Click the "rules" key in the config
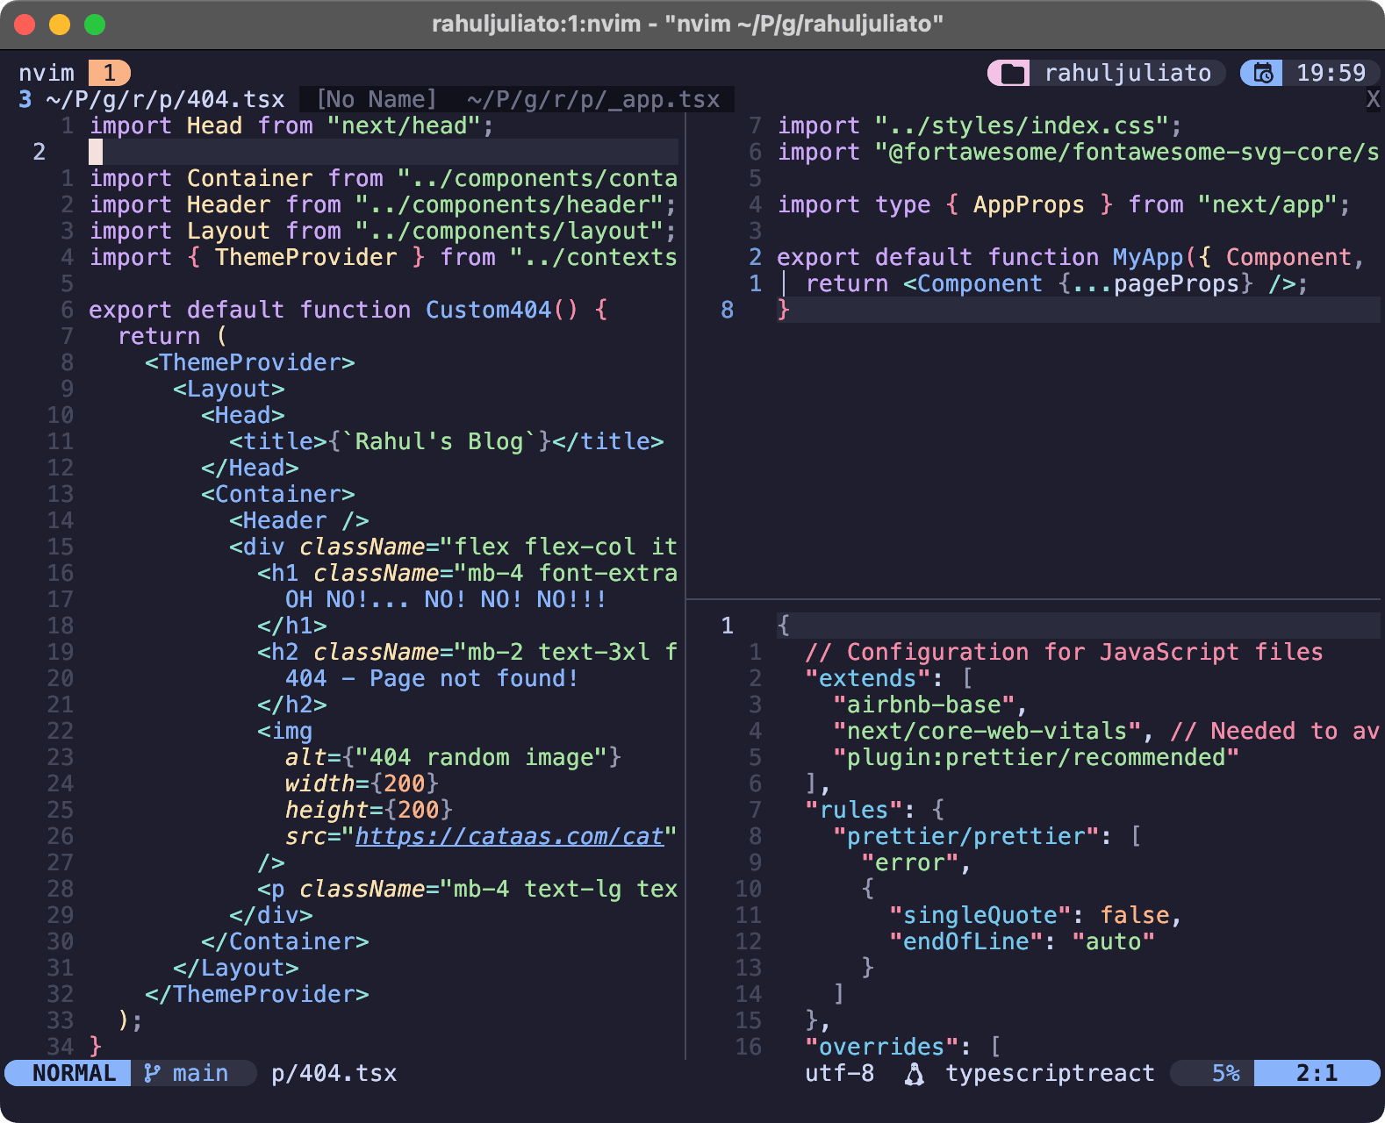 pos(854,810)
